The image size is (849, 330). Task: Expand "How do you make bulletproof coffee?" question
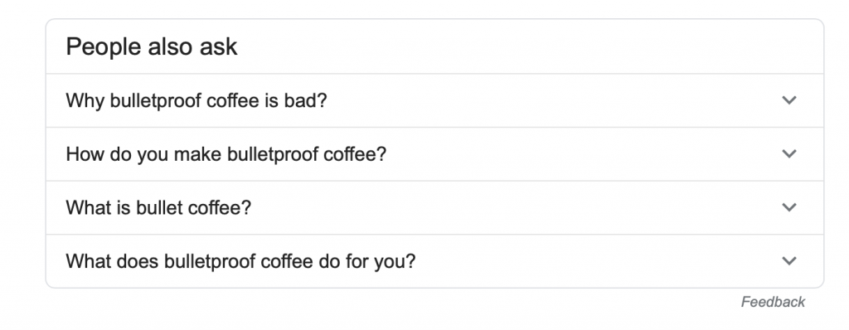434,154
